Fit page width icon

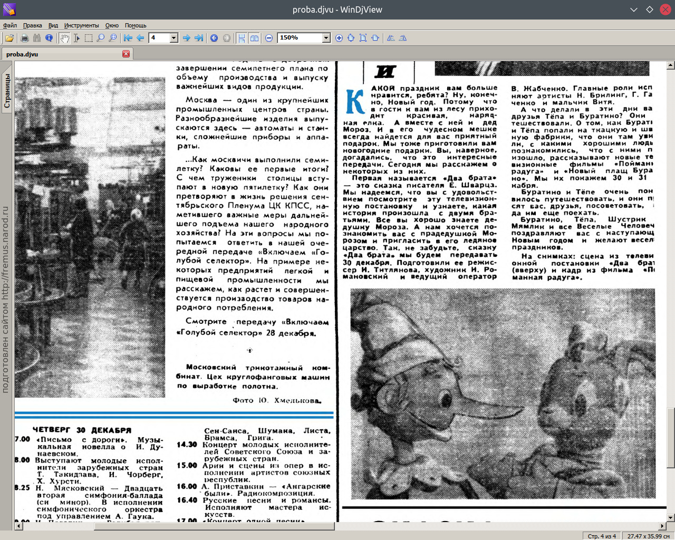click(x=375, y=38)
